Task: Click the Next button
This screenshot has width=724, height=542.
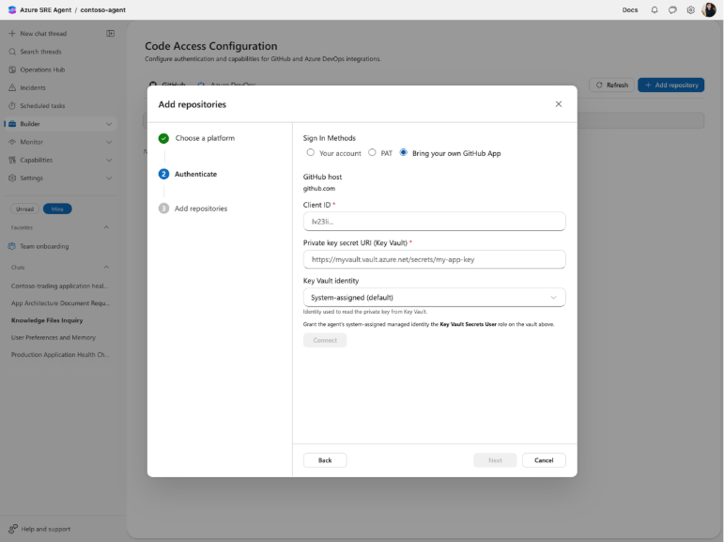Action: click(495, 459)
